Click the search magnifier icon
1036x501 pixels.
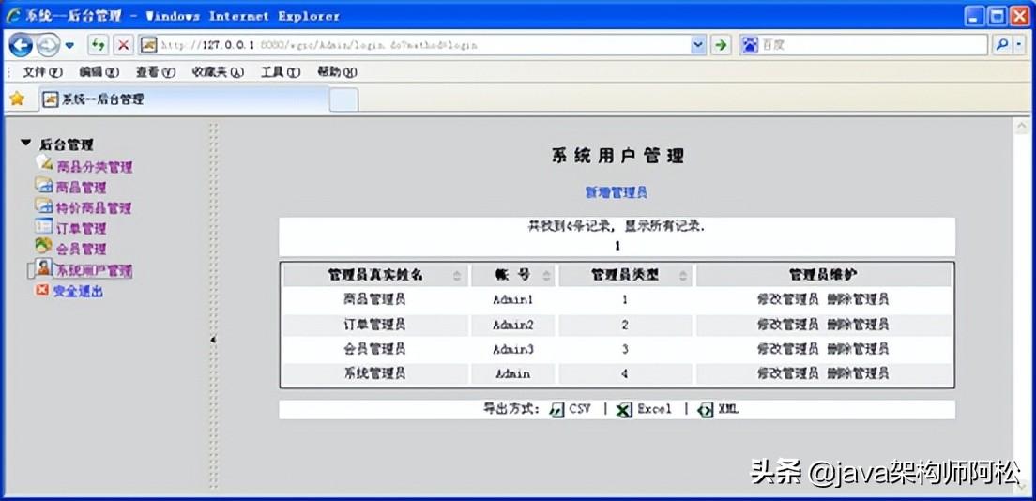pos(1002,44)
